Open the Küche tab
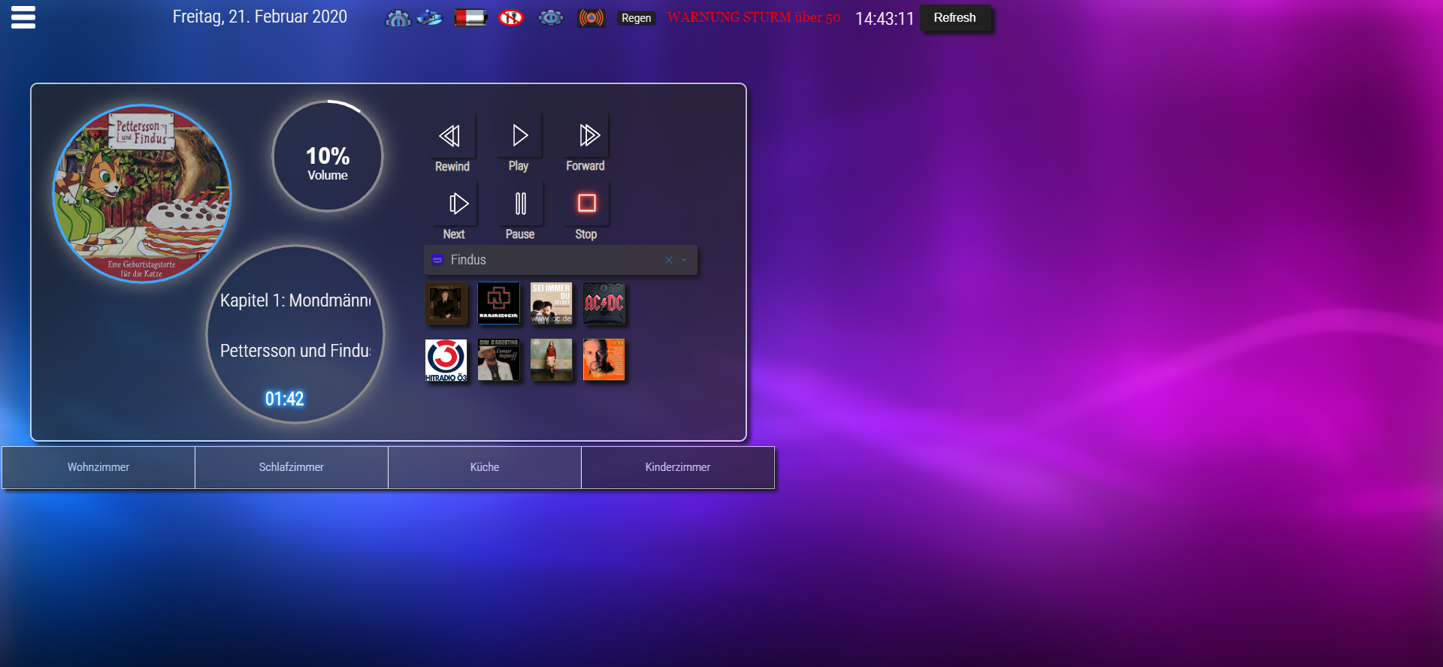The image size is (1443, 667). [484, 467]
